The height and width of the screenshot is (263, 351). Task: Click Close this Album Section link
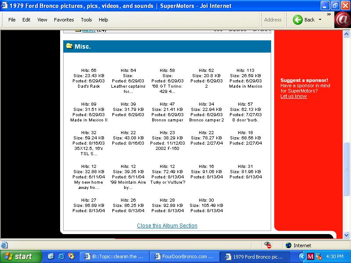(167, 225)
